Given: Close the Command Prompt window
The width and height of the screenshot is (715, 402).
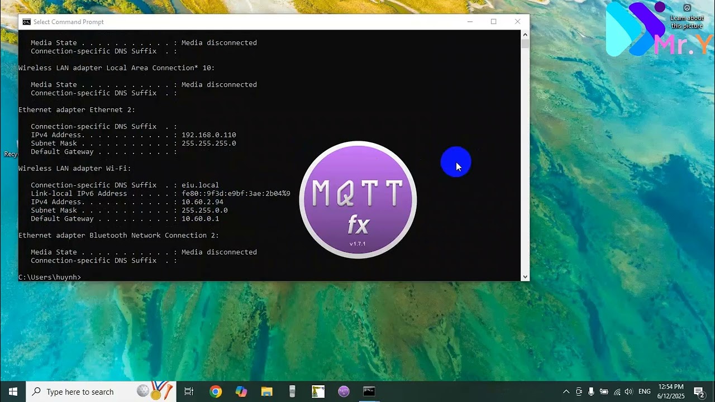Looking at the screenshot, I should 517,22.
